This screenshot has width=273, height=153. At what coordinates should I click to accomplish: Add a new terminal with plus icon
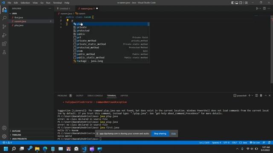[249, 95]
